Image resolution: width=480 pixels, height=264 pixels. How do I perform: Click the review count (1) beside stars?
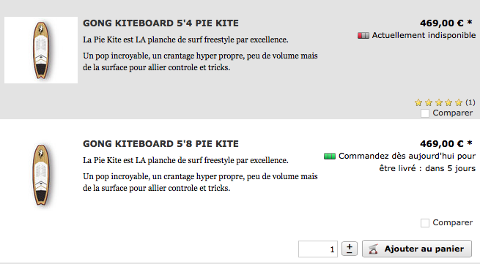tap(470, 102)
